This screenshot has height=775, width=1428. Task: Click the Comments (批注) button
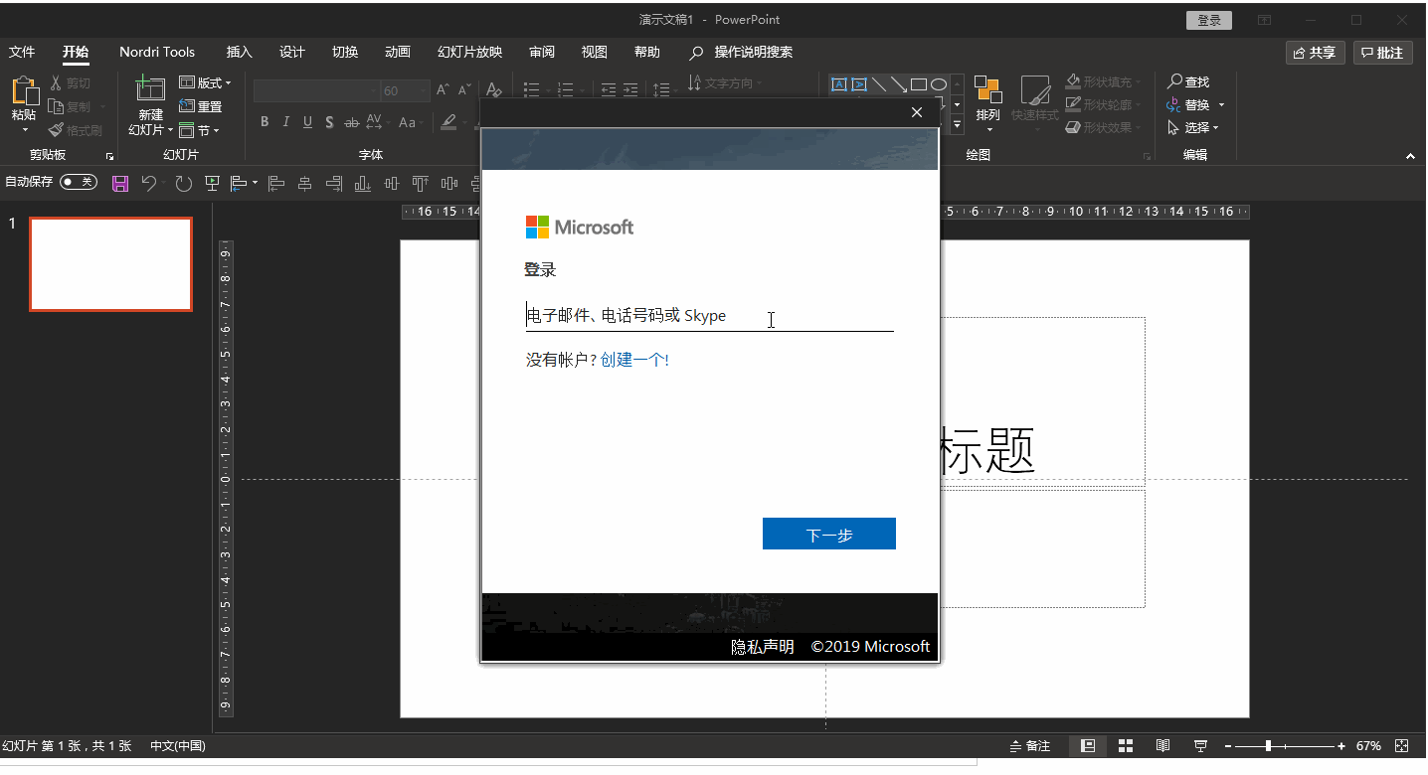coord(1383,53)
